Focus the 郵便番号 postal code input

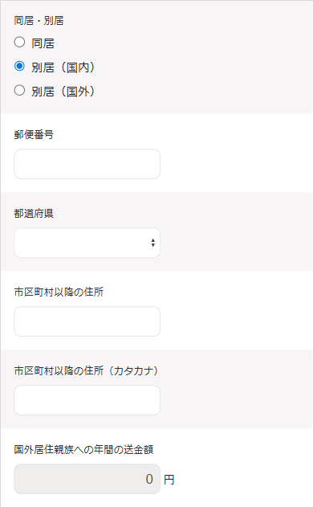tap(87, 164)
